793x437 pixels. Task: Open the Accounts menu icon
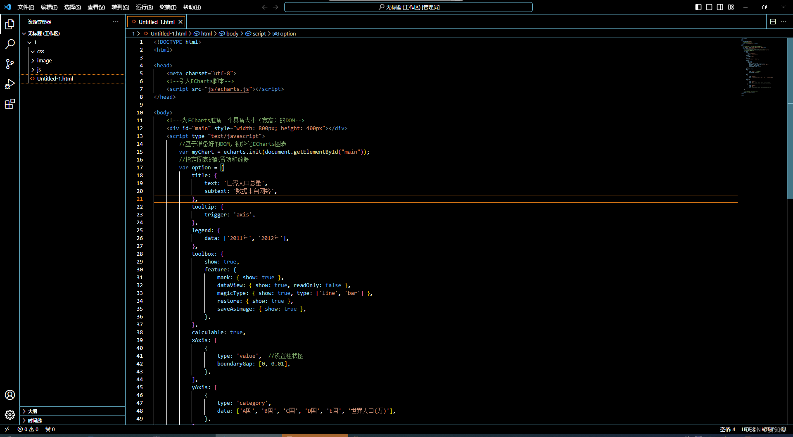click(10, 395)
